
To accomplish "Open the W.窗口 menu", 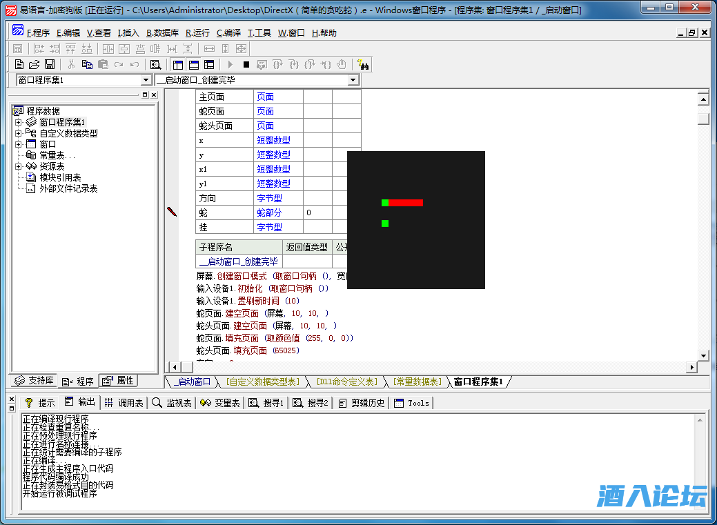I will coord(289,32).
